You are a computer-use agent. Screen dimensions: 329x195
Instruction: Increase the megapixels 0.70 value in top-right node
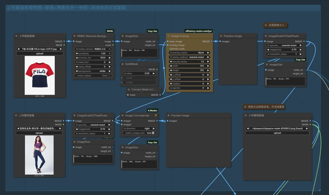[301, 50]
